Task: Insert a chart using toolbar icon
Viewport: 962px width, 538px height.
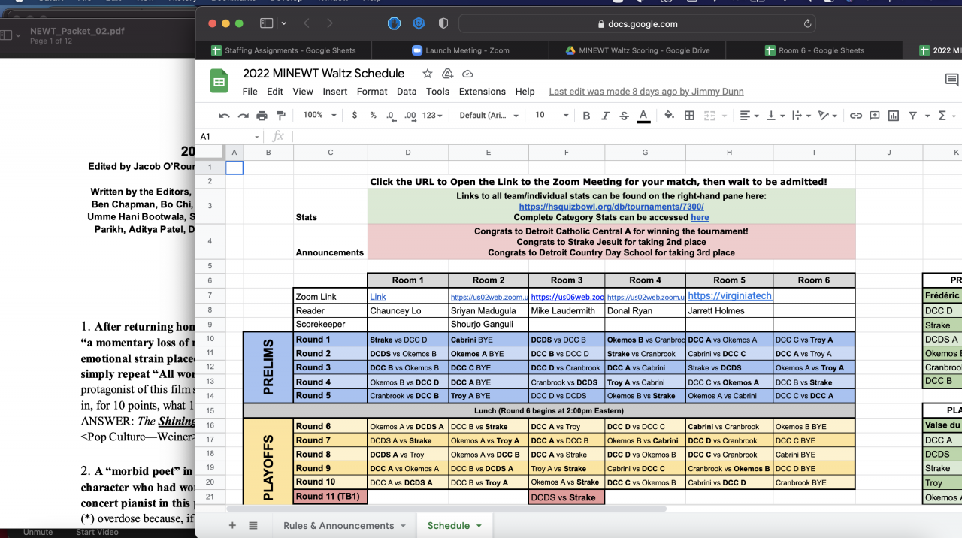Action: tap(894, 116)
